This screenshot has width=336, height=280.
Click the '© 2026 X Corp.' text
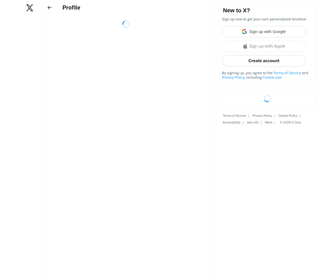pos(291,123)
